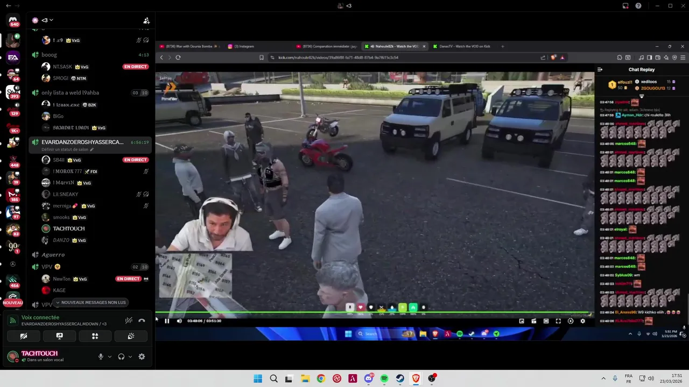The height and width of the screenshot is (387, 689).
Task: Watch SB4II's EN DIRECT stream
Action: pyautogui.click(x=135, y=160)
